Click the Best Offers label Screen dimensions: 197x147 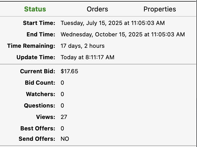point(38,129)
